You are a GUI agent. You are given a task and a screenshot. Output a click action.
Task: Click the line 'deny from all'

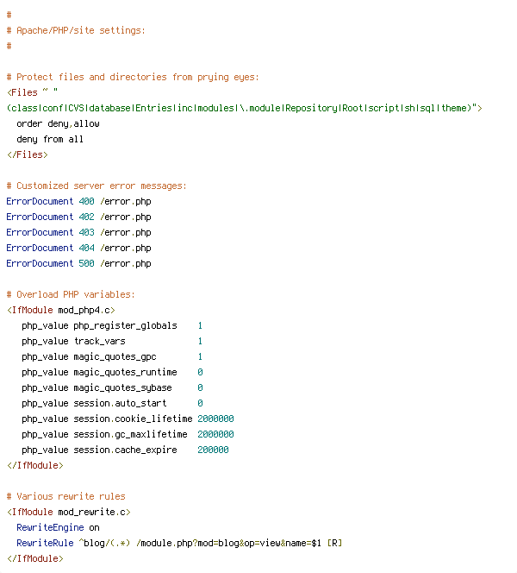(50, 139)
